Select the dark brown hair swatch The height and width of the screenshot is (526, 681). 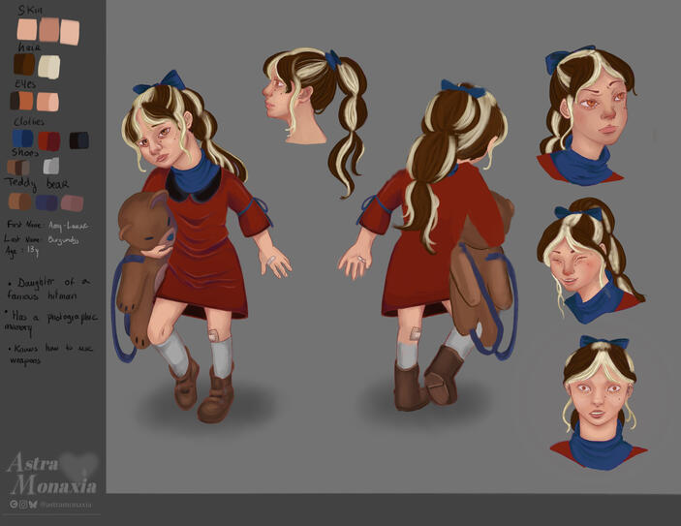coord(24,64)
